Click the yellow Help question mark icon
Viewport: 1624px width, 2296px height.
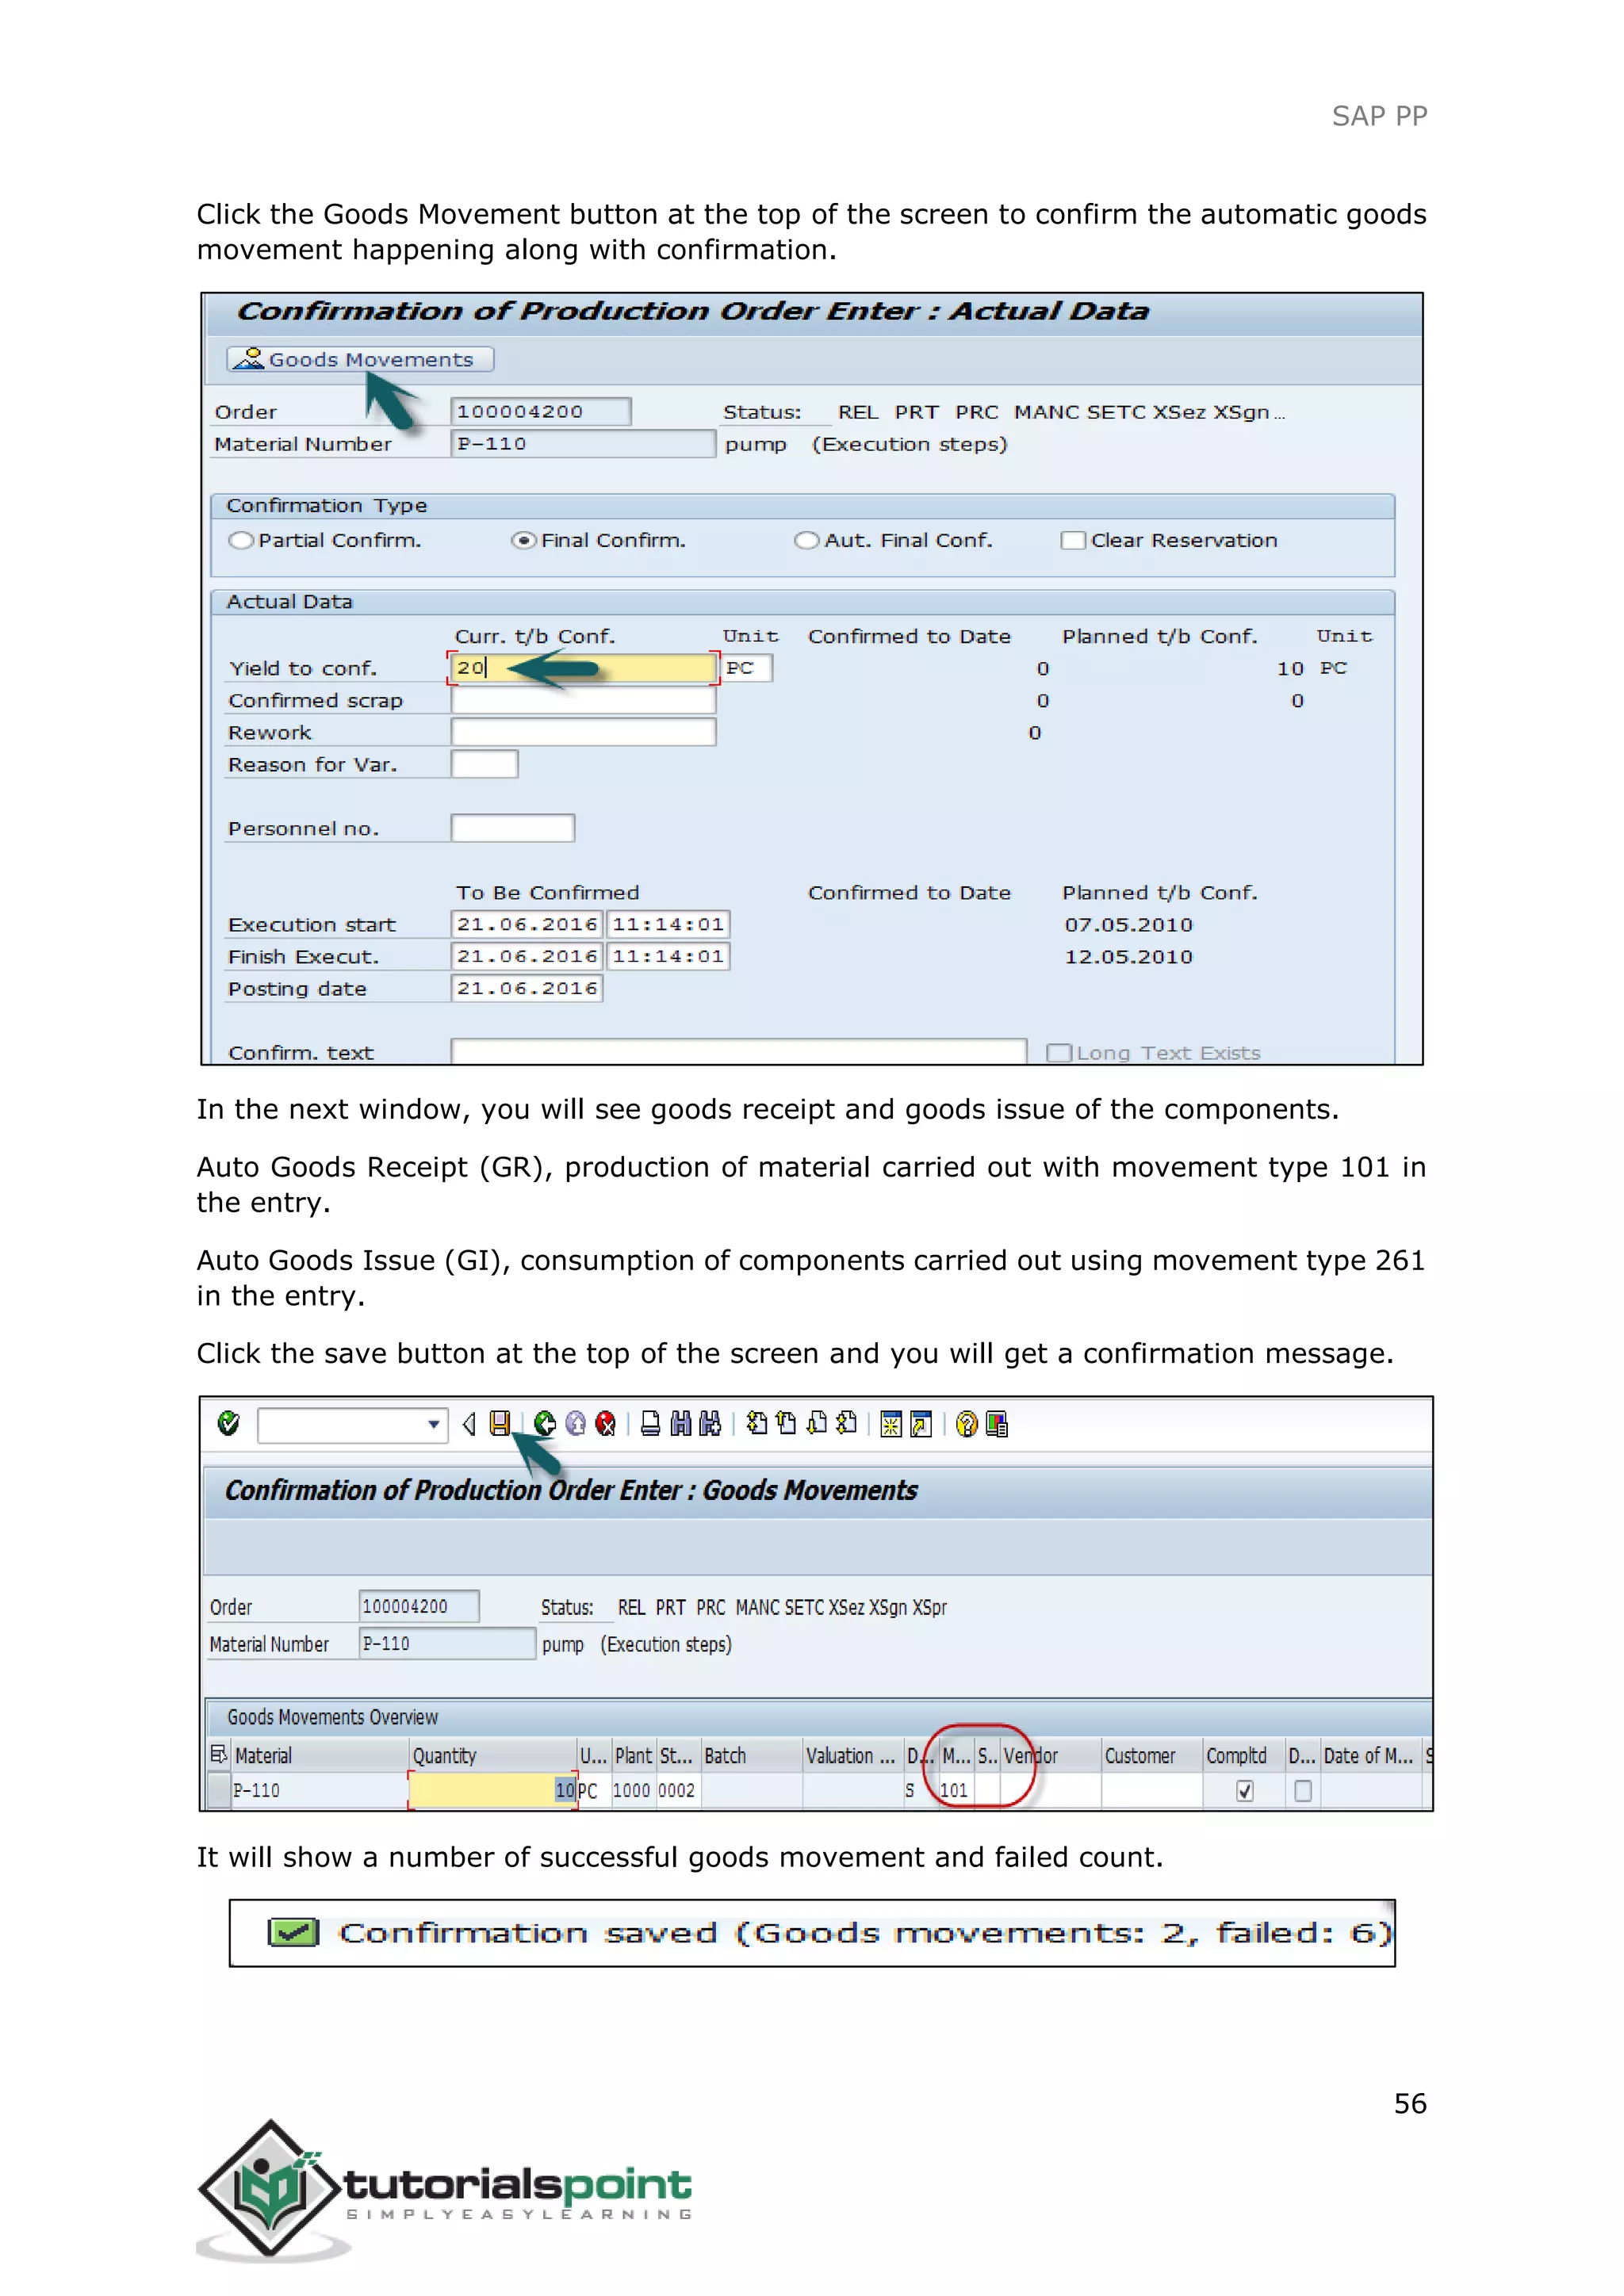(966, 1424)
